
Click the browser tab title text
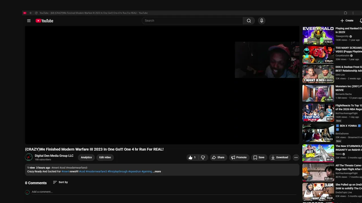point(94,13)
